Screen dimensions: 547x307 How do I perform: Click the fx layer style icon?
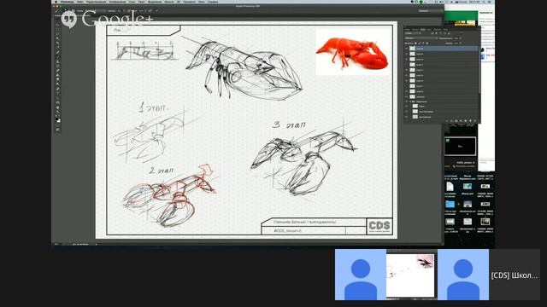click(451, 121)
